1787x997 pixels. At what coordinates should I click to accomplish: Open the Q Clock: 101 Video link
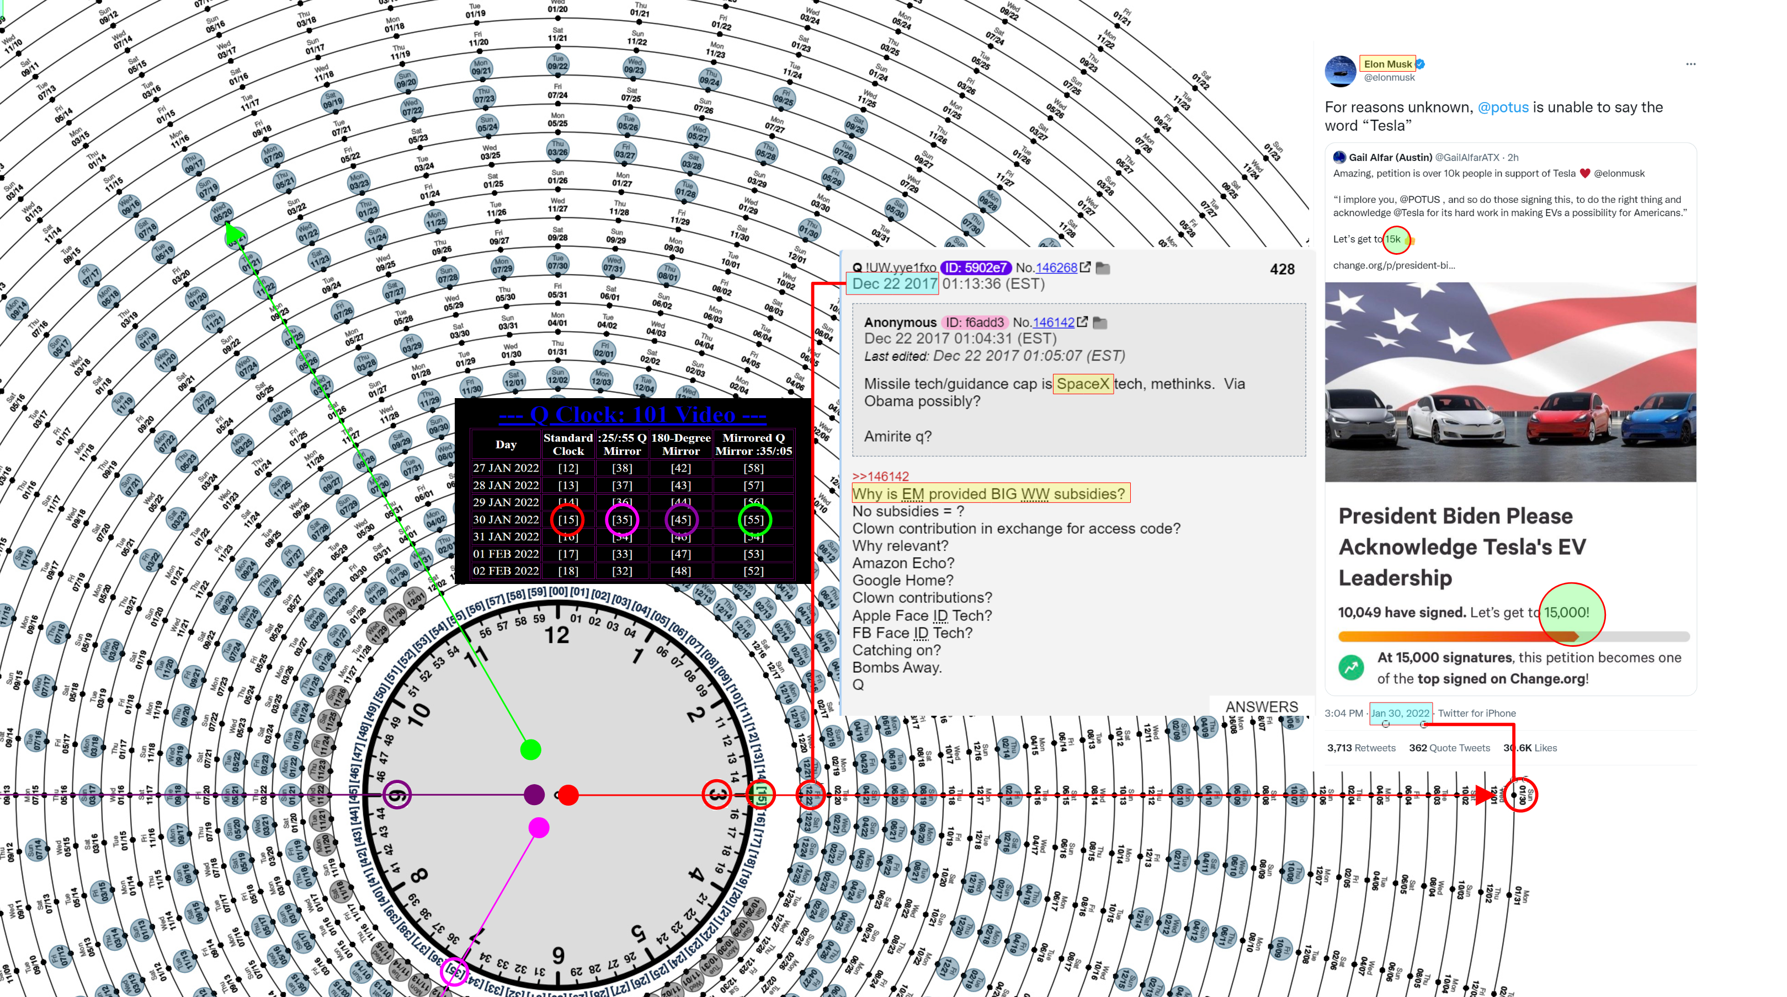tap(632, 414)
